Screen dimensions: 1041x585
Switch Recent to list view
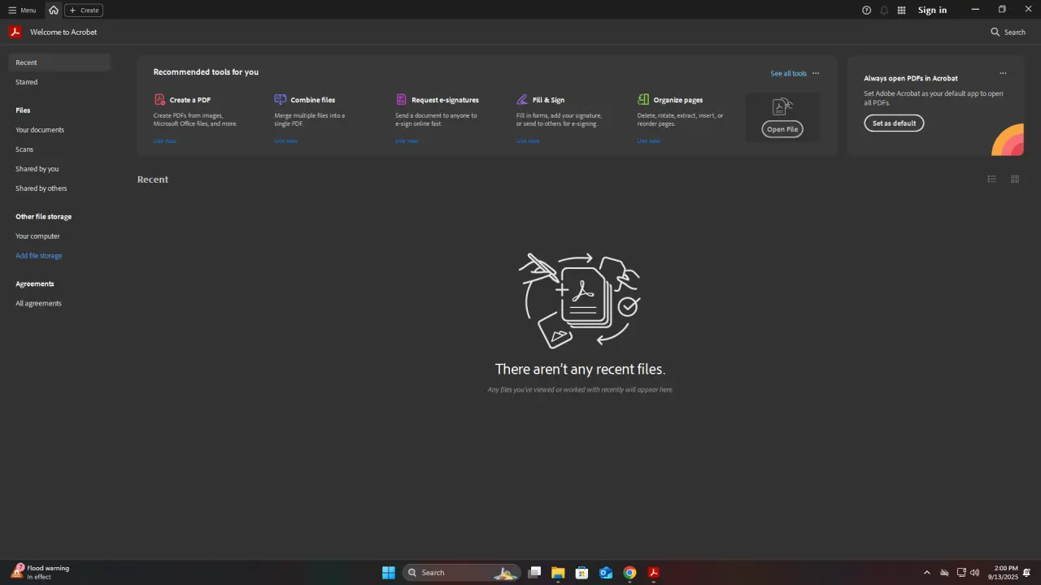991,179
